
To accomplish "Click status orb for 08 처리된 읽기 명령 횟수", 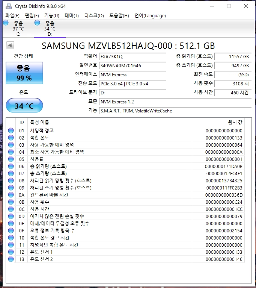I will tap(11, 180).
